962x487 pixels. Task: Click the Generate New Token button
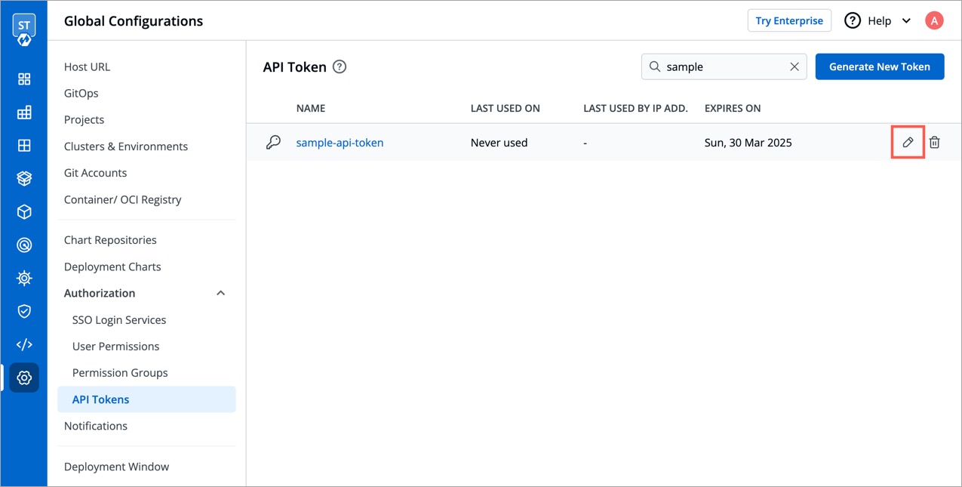click(x=879, y=66)
